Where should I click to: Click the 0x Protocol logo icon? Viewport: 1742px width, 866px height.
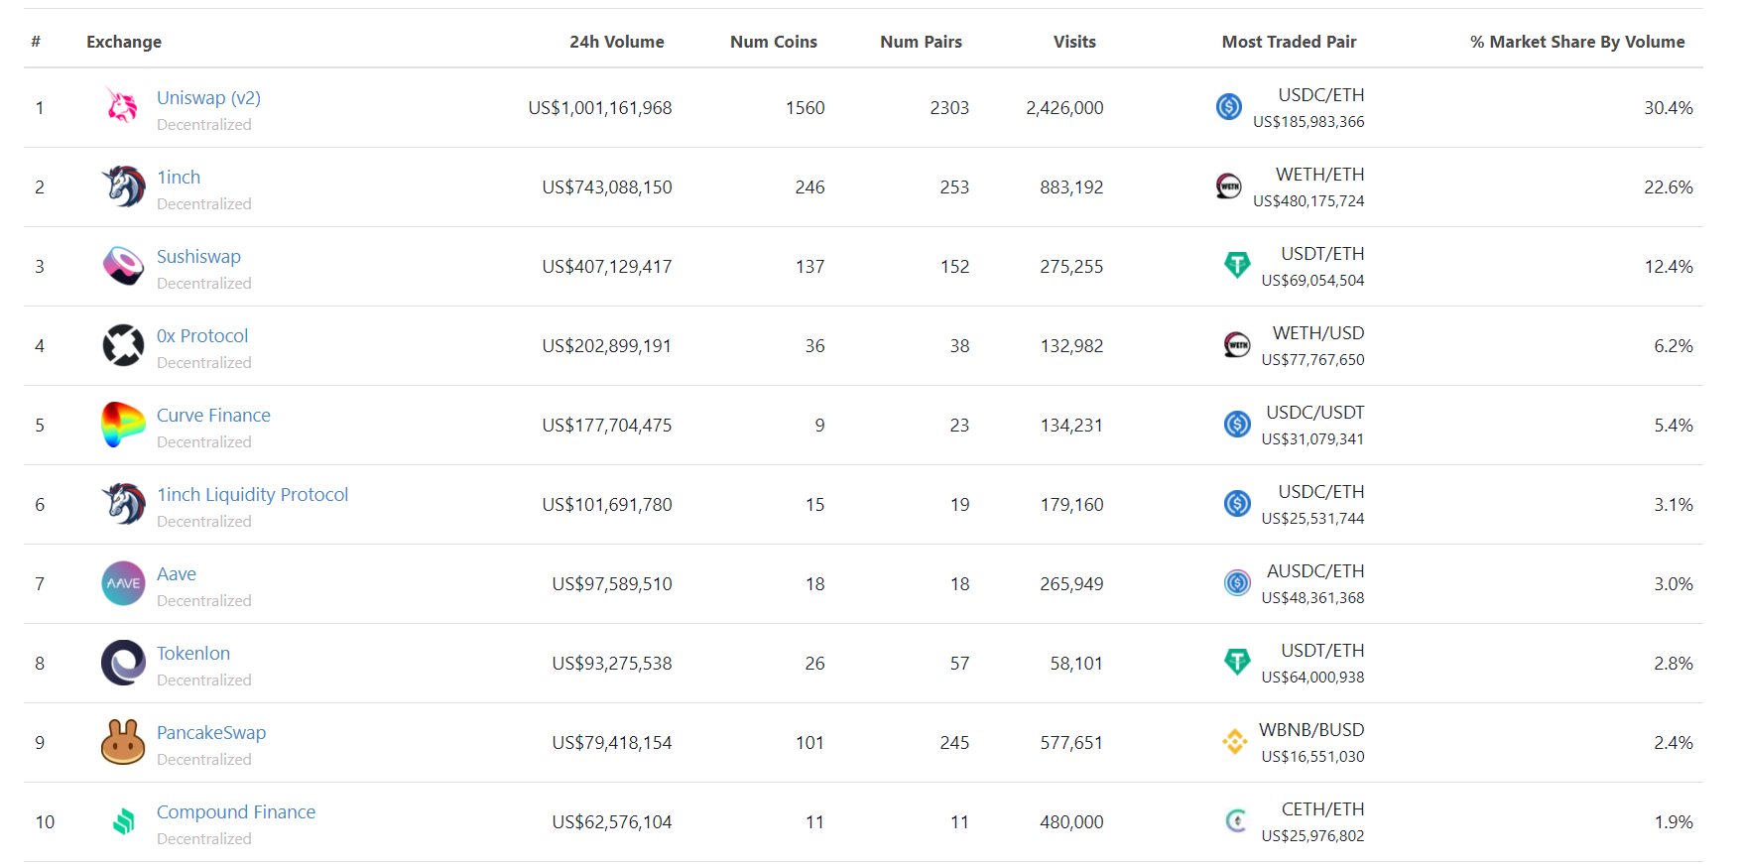click(x=123, y=345)
